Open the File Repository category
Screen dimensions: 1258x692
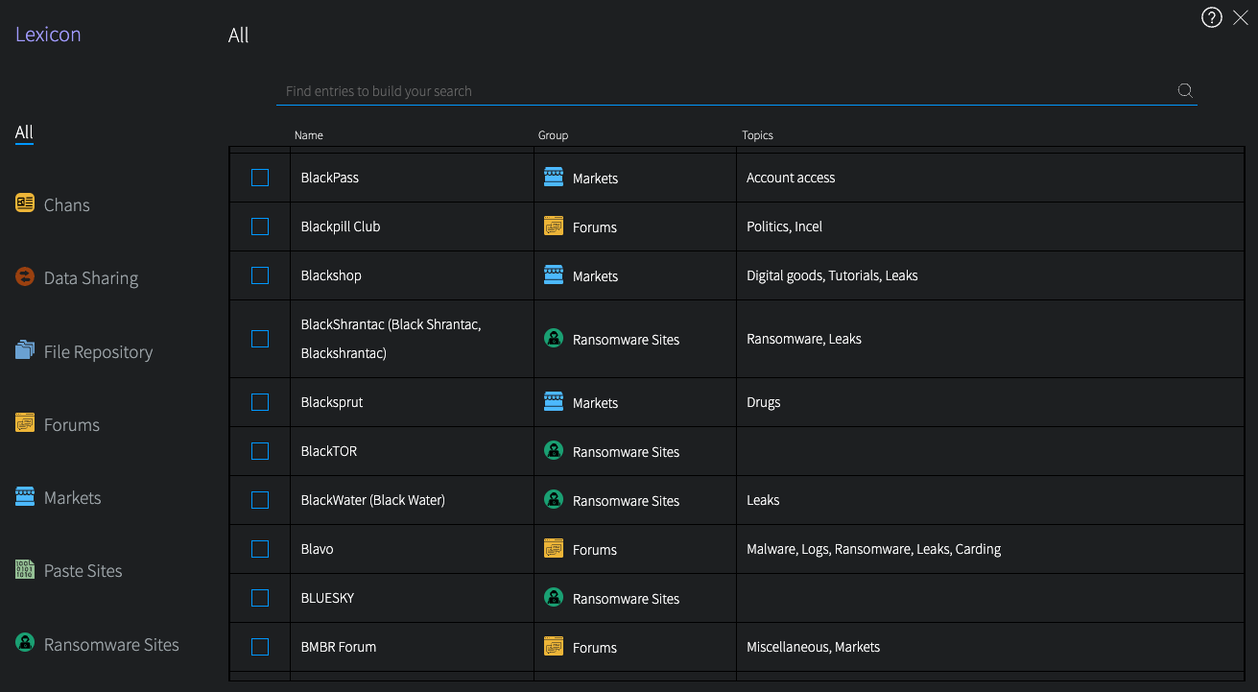(84, 352)
